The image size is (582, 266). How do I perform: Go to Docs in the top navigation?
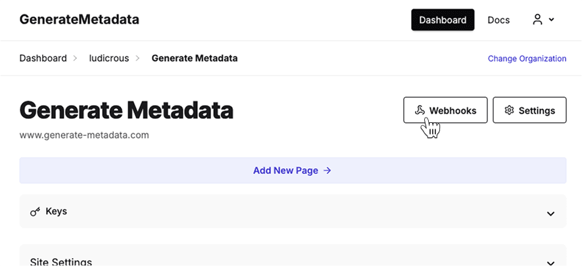(x=498, y=20)
